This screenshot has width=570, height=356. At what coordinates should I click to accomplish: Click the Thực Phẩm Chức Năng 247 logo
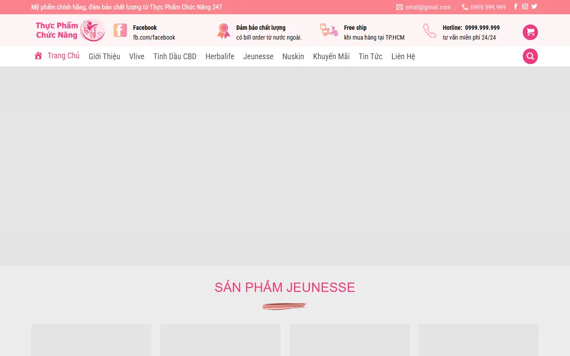[70, 30]
